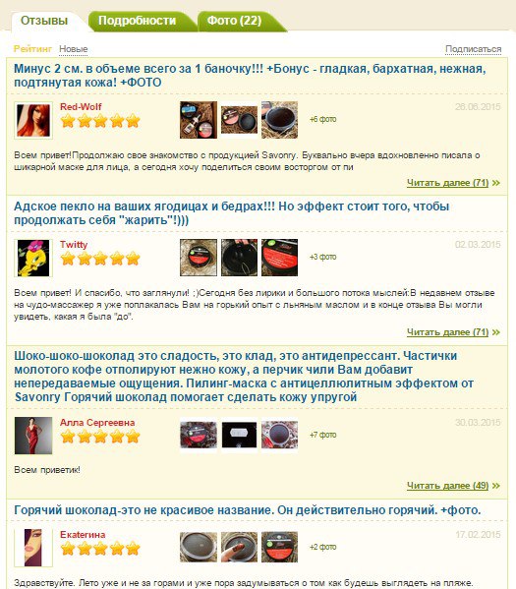516x589 pixels.
Task: Open Алла Сергеевна's avatar in red dress
Action: click(x=33, y=436)
